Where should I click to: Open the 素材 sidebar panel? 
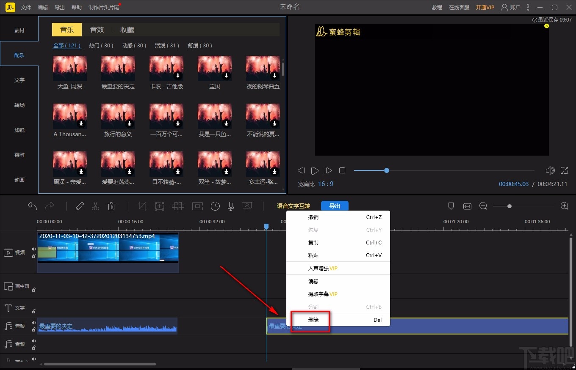19,30
